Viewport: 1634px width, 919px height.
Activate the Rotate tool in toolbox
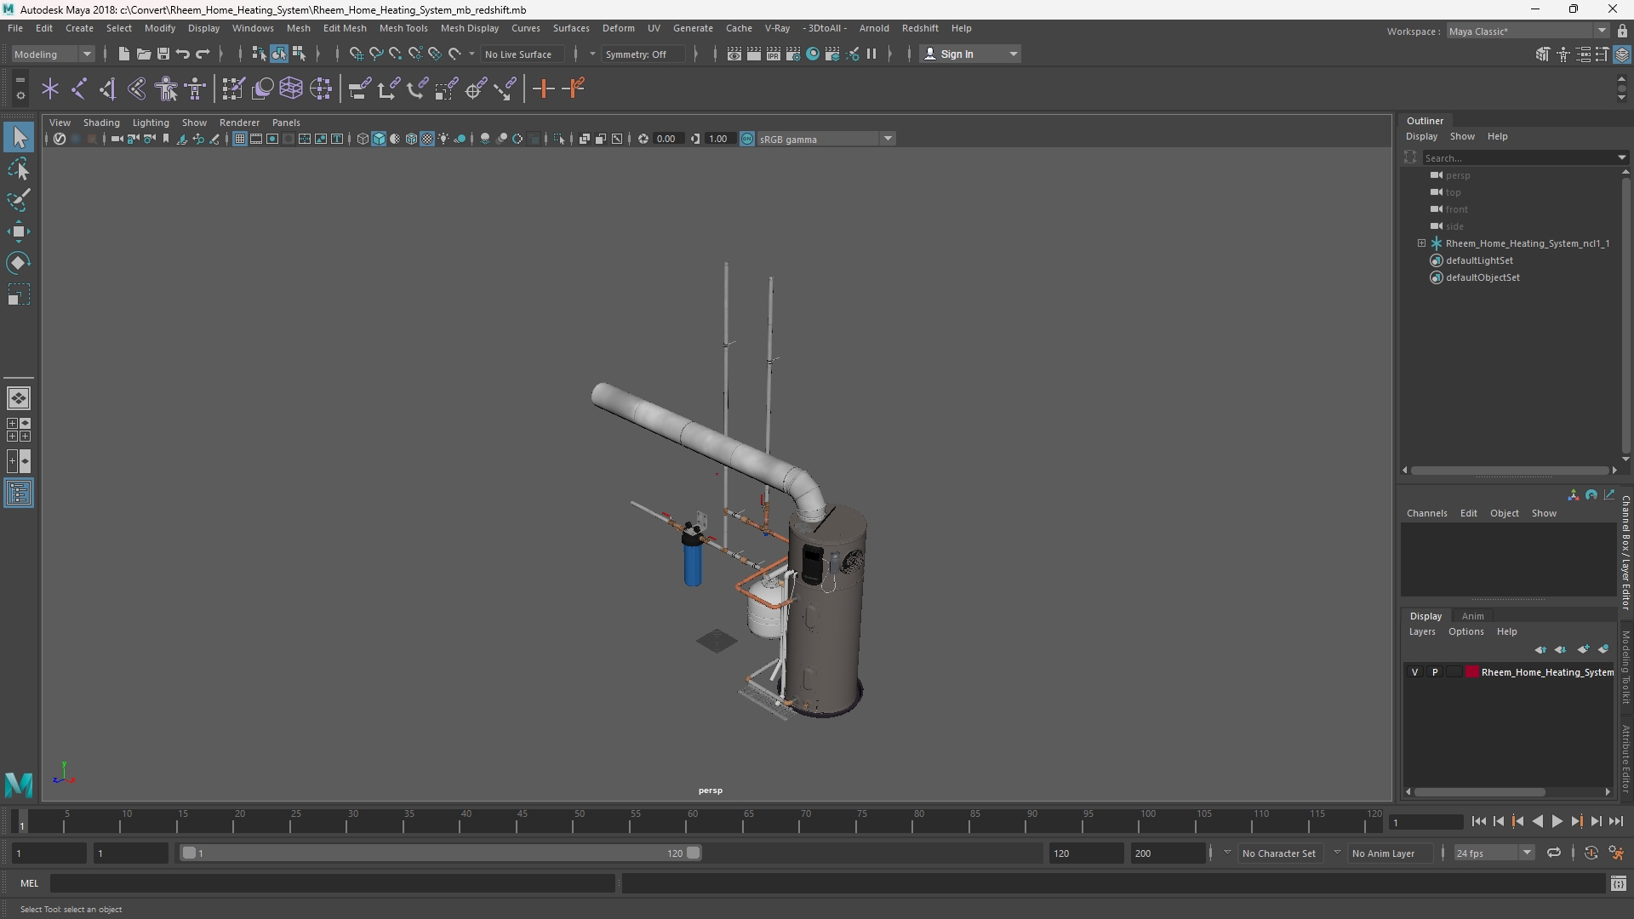19,263
